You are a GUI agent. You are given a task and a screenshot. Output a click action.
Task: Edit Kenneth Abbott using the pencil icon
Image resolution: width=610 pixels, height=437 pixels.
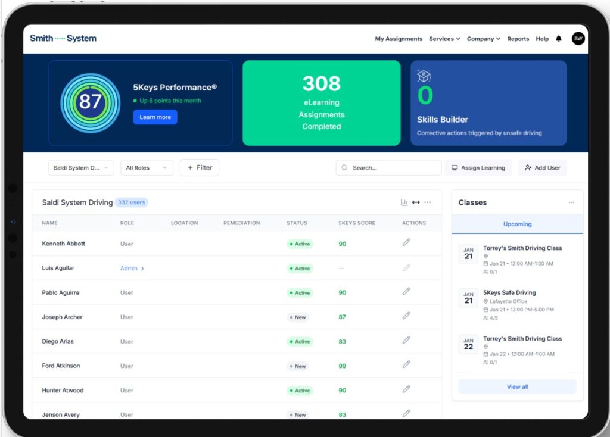(x=406, y=244)
